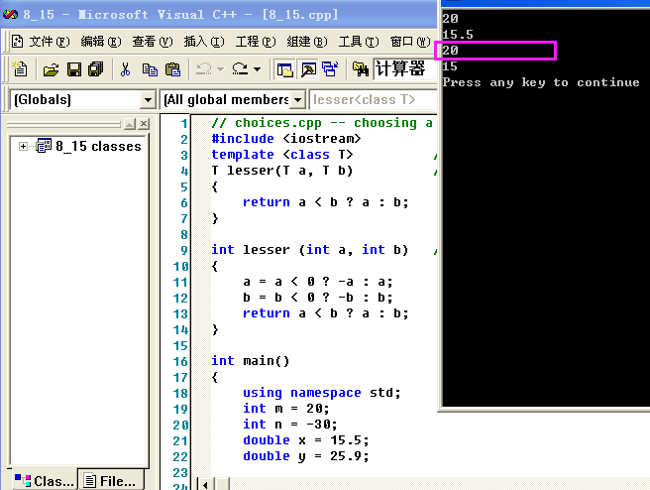Click the Paste clipboard icon

tap(172, 69)
